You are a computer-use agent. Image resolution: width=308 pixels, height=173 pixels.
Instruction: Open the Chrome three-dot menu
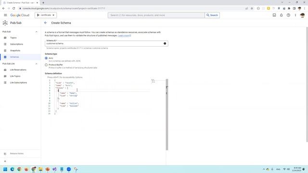pos(305,9)
